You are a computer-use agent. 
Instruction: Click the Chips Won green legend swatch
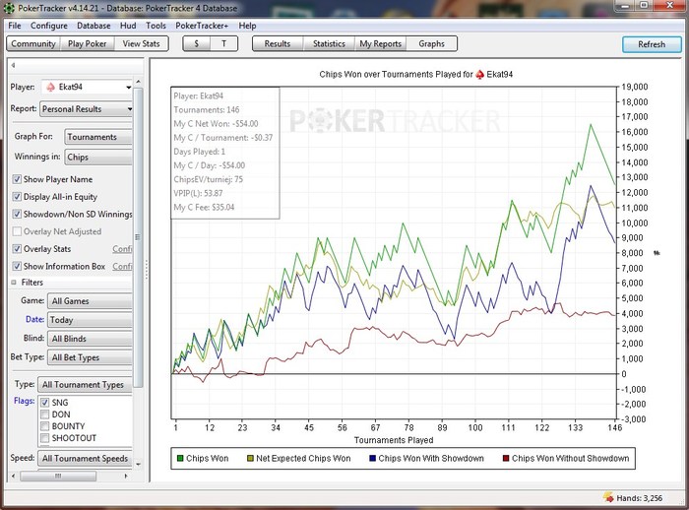[180, 458]
